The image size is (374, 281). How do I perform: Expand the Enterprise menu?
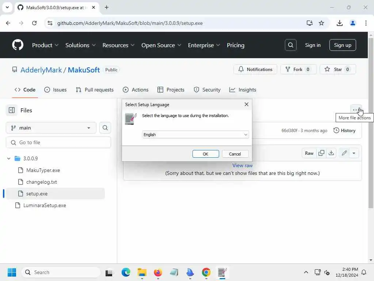(x=204, y=45)
